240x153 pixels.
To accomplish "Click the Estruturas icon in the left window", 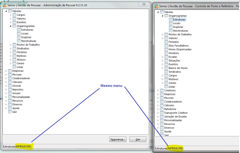I will point(19,30).
